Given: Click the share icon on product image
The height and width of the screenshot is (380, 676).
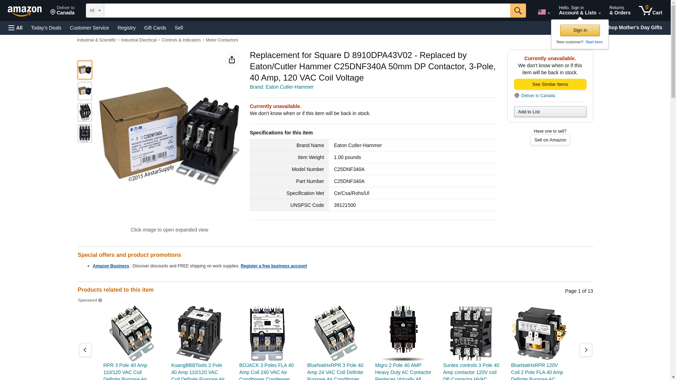Looking at the screenshot, I should pyautogui.click(x=232, y=60).
